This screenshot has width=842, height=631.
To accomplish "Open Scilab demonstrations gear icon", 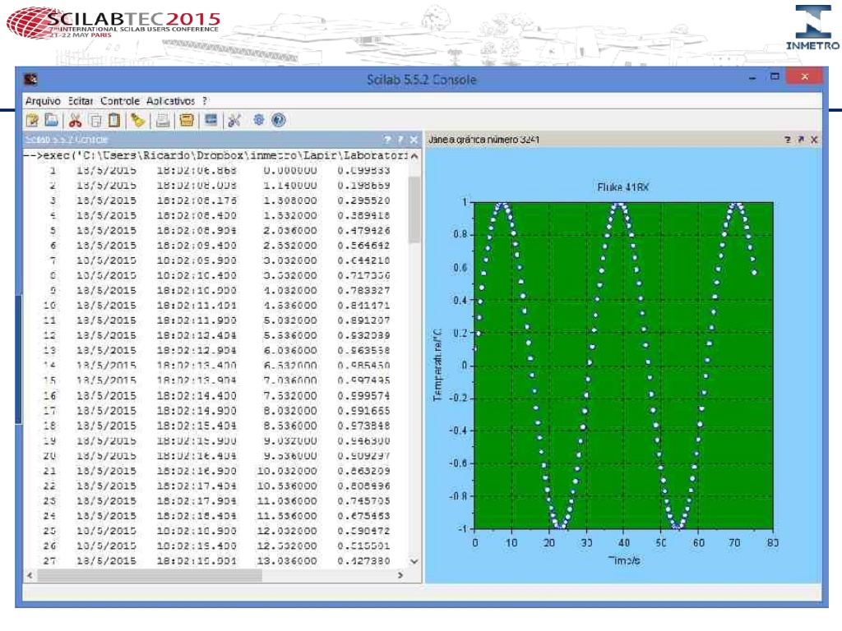I will point(259,120).
